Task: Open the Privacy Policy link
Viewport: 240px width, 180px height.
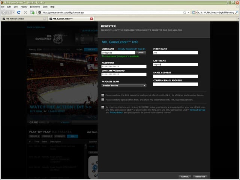Action: point(116,112)
